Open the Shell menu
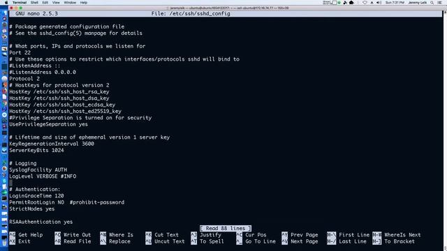This screenshot has width=447, height=251. pyautogui.click(x=34, y=3)
